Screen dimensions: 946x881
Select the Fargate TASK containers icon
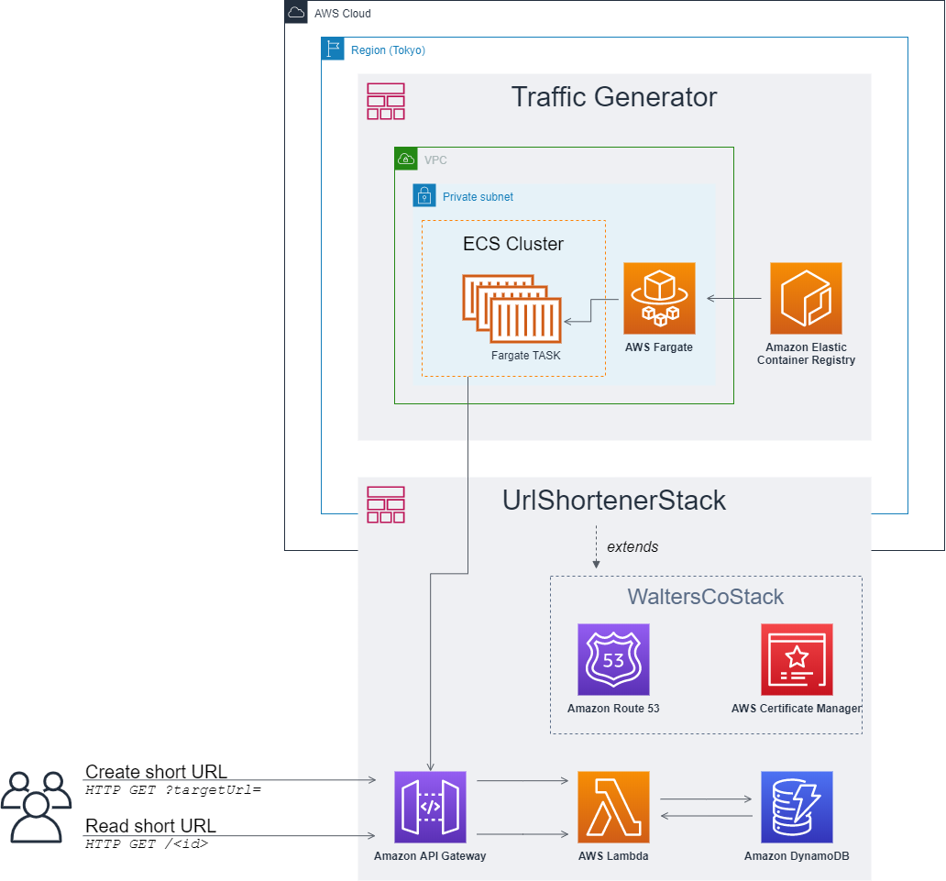point(511,309)
